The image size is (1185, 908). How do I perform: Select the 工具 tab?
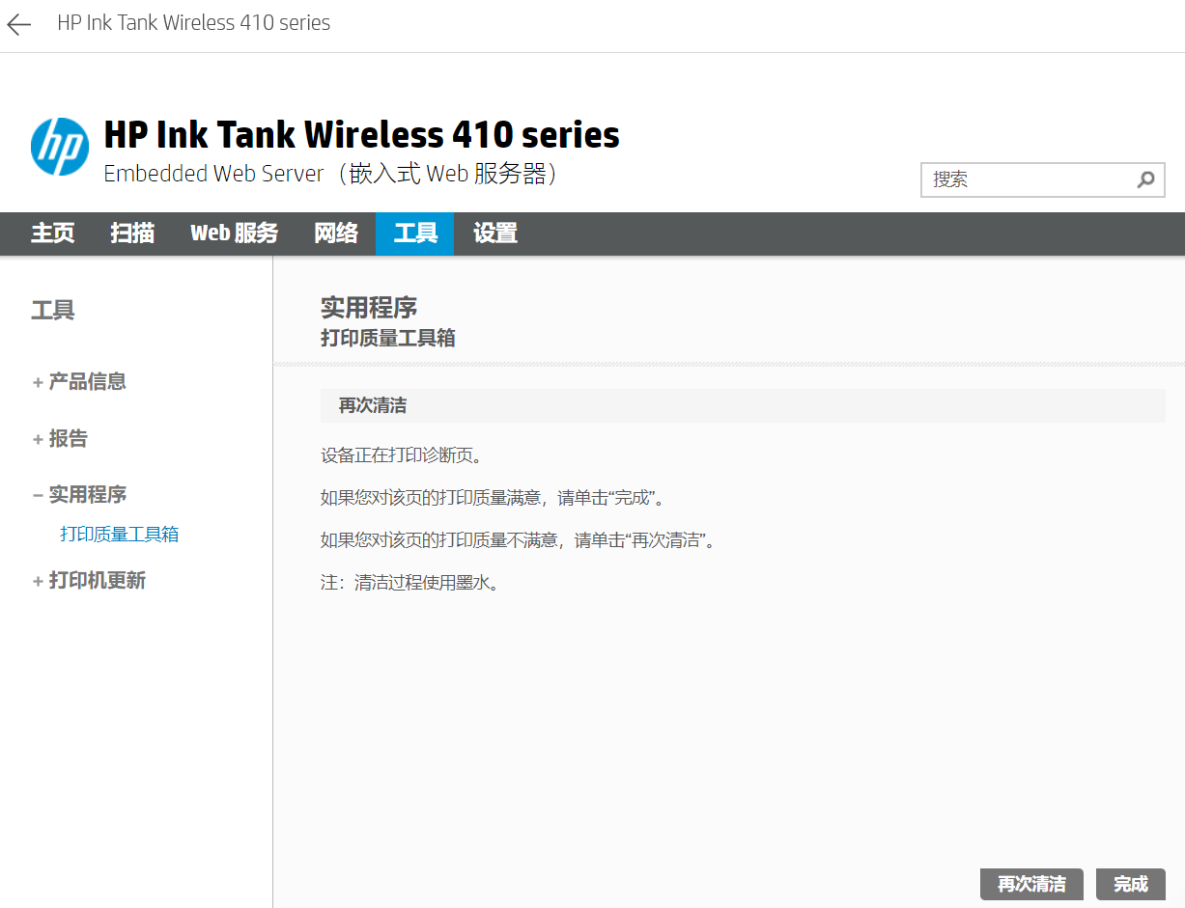[414, 234]
